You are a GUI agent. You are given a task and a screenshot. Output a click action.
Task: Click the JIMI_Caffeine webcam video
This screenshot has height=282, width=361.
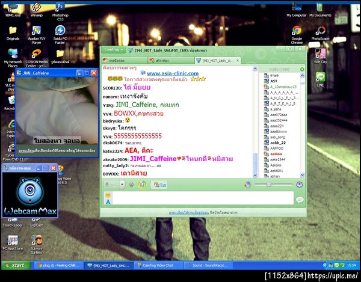tap(57, 111)
